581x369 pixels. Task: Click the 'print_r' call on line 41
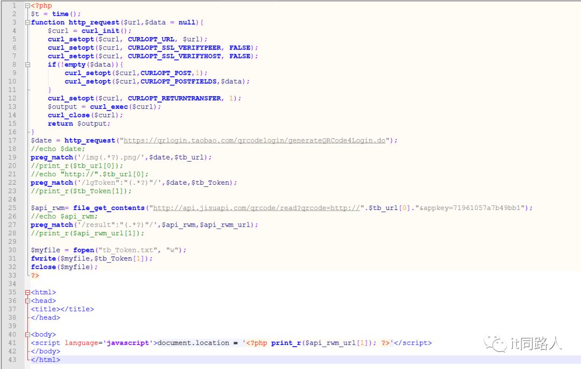(286, 343)
